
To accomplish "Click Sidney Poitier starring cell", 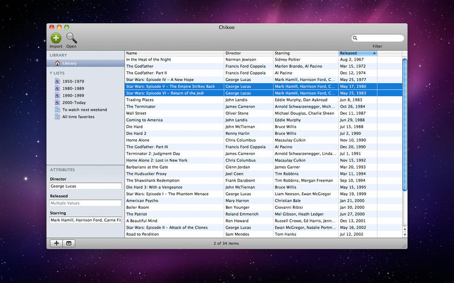I will pos(288,59).
